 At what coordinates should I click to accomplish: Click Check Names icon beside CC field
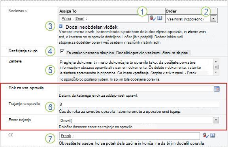pyautogui.click(x=206, y=136)
